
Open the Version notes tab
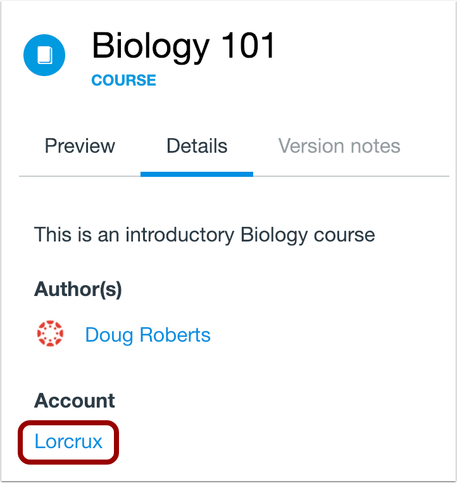pyautogui.click(x=339, y=146)
